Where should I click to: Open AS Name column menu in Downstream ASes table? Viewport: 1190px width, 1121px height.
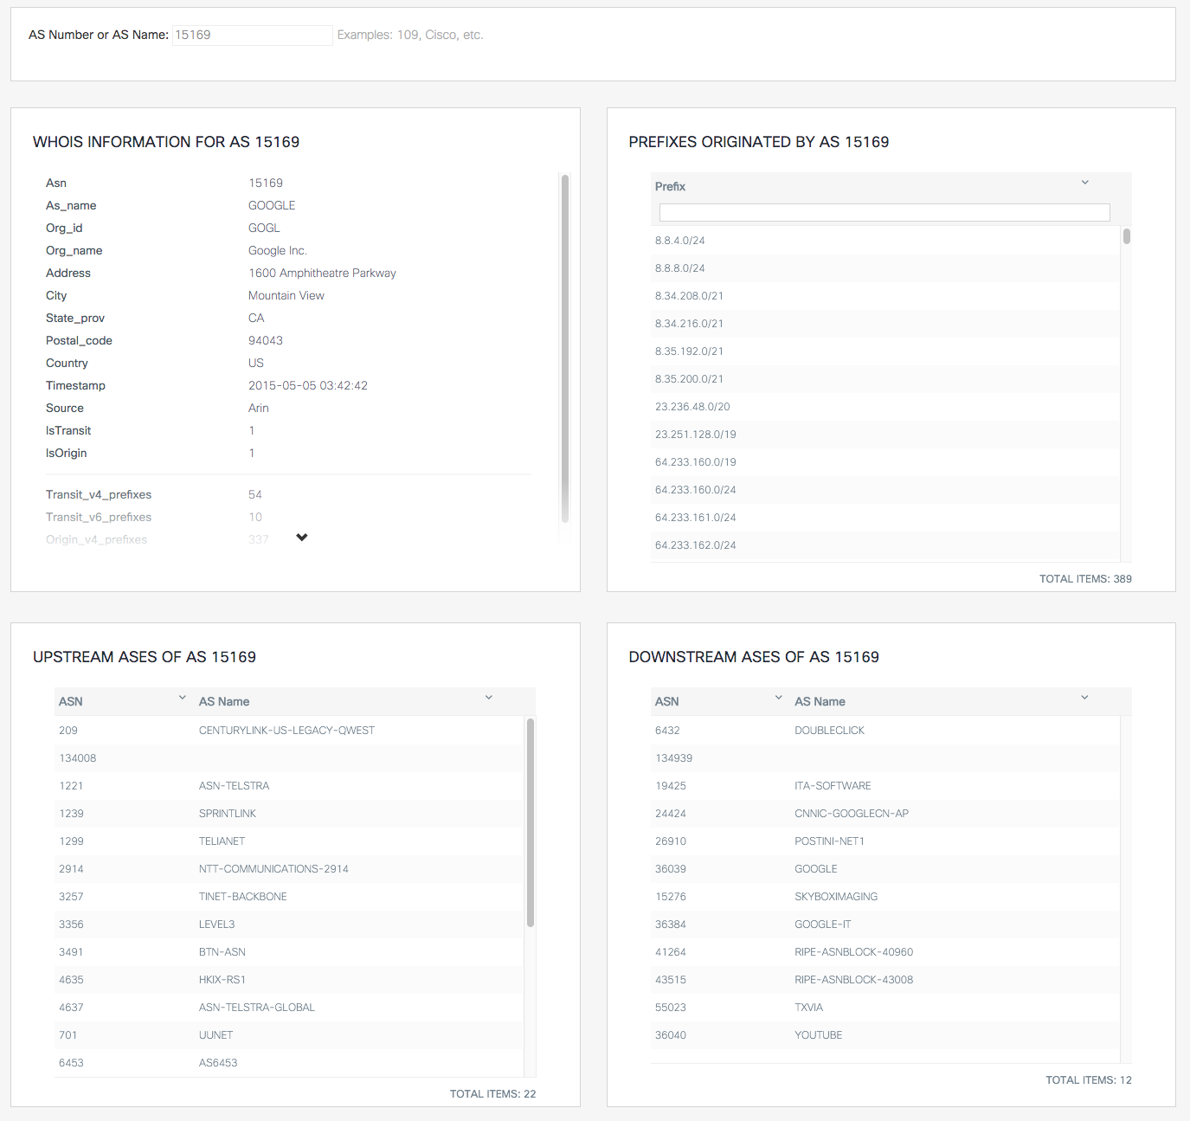pyautogui.click(x=1084, y=698)
